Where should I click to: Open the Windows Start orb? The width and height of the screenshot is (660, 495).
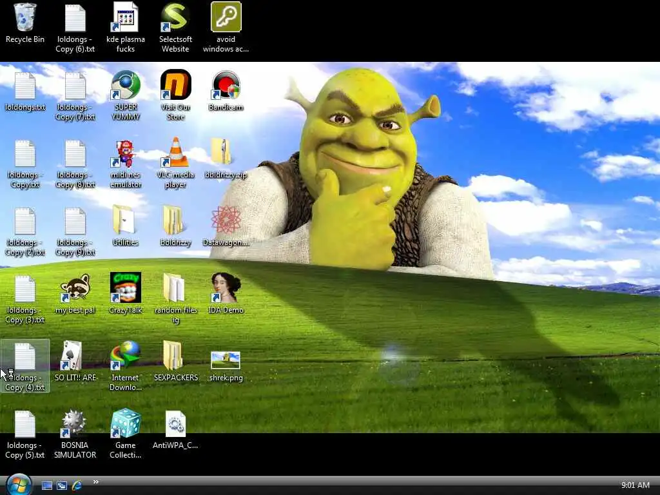19,485
